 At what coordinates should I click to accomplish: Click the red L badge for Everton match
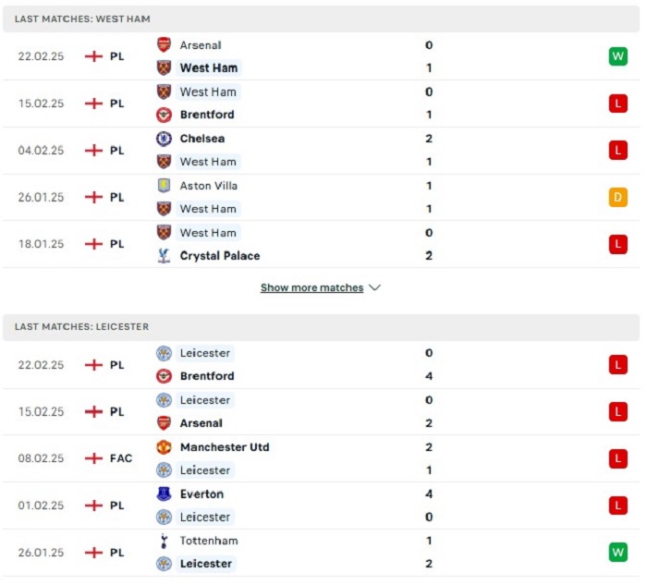pos(617,506)
